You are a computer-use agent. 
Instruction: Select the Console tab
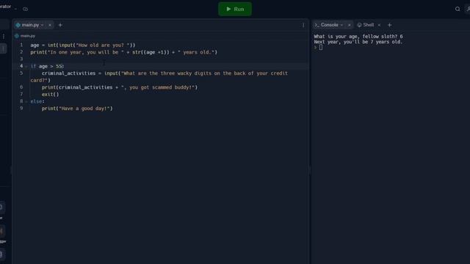click(x=329, y=25)
